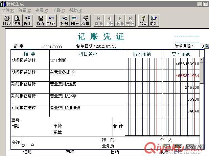This screenshot has height=156, width=209.
Task: Discard changes with 放弃 icon
Action: tap(51, 21)
